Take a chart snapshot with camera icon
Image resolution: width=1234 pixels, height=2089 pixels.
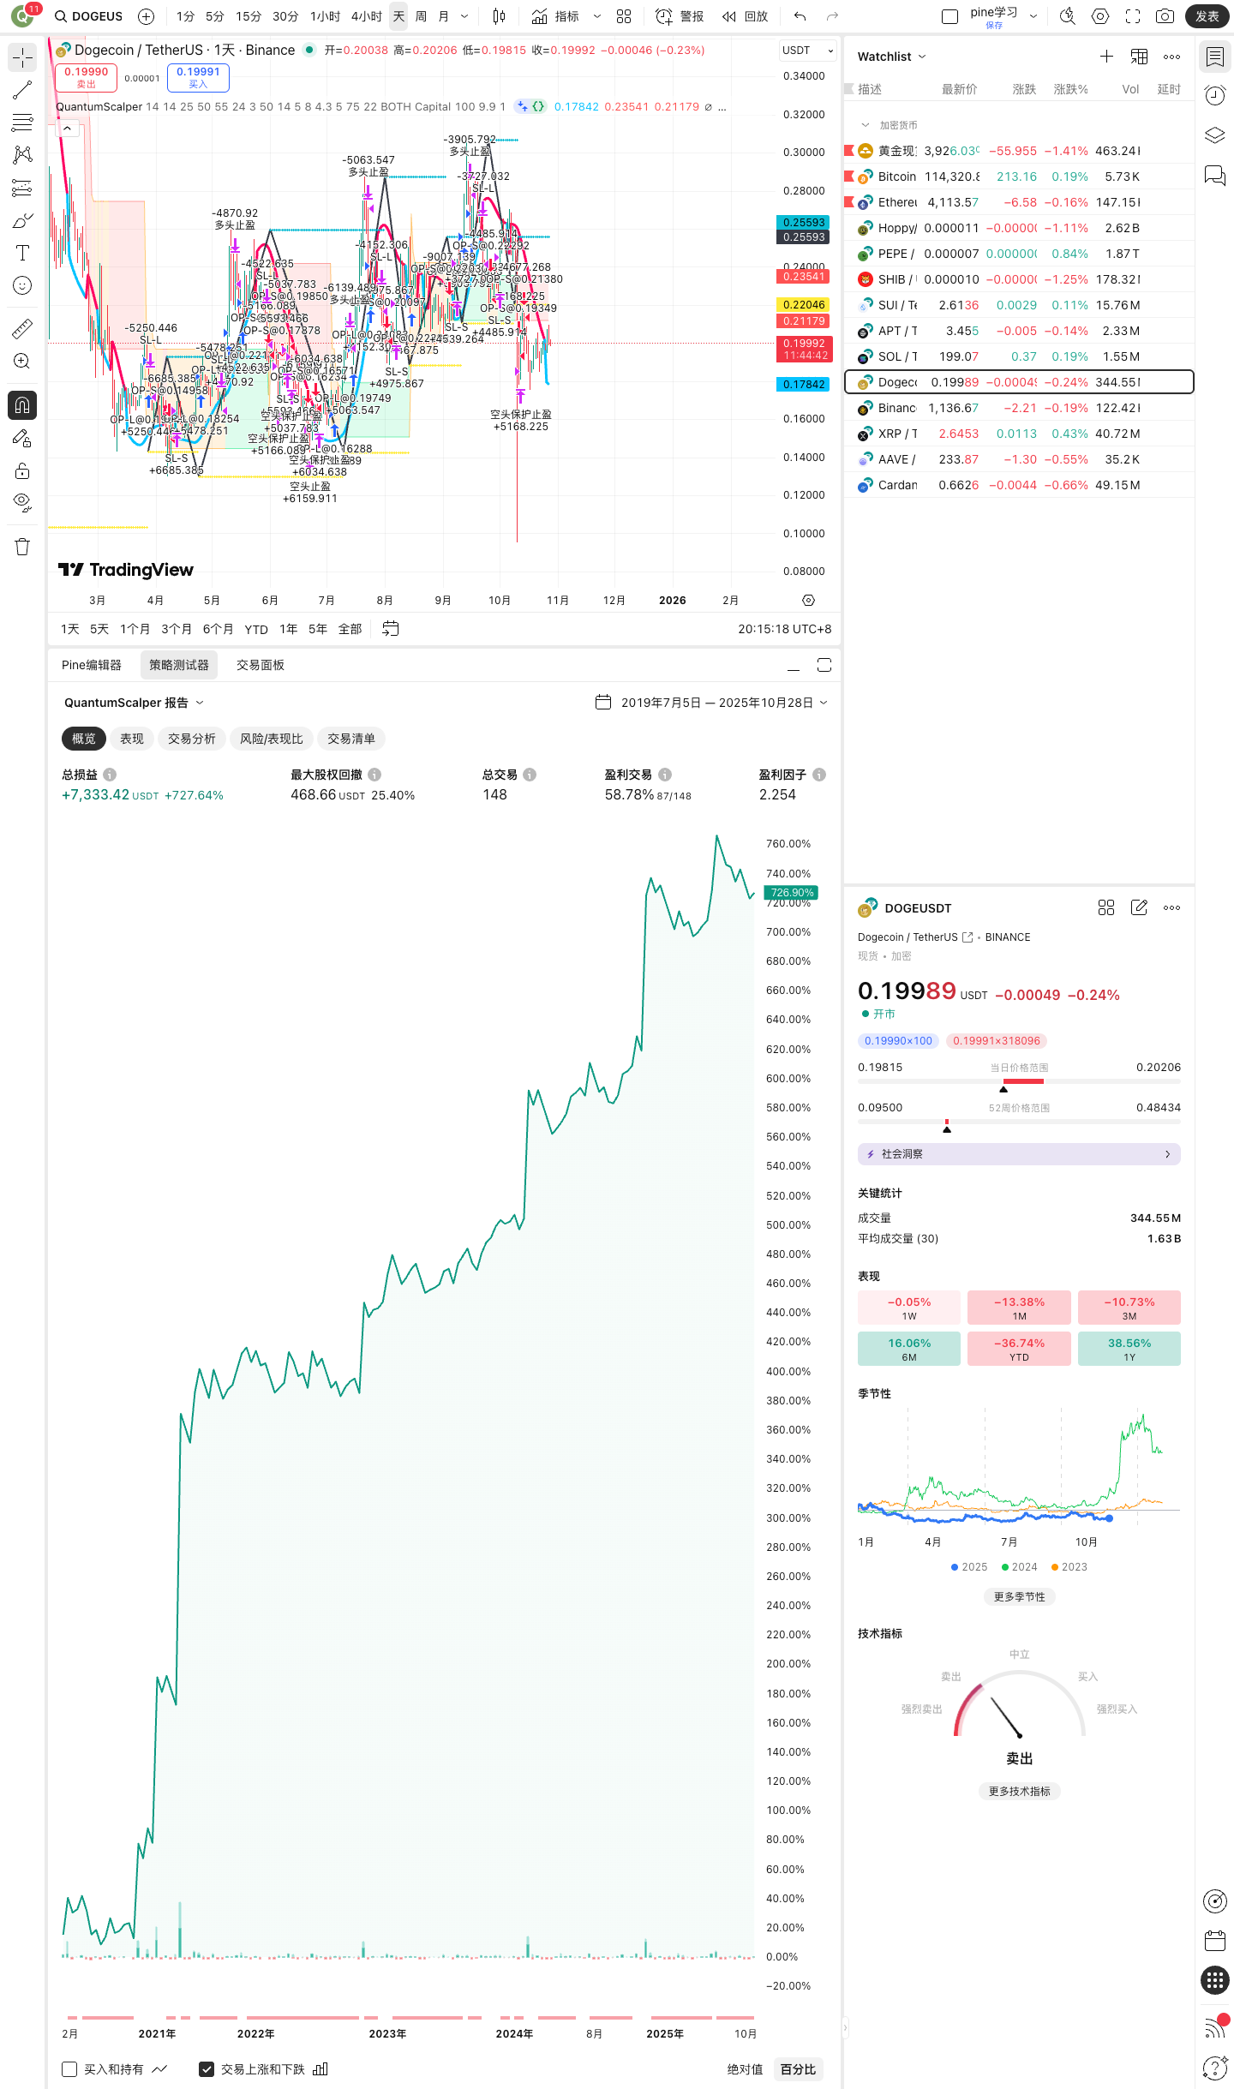pyautogui.click(x=1165, y=16)
